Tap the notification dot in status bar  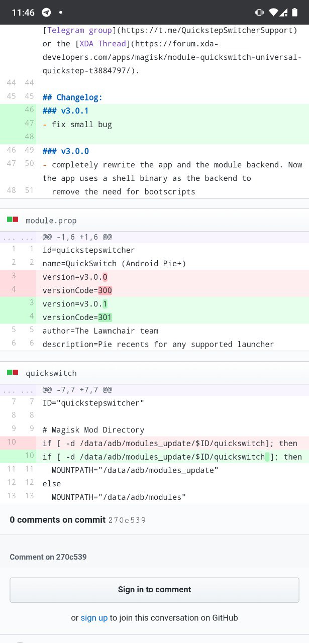(x=61, y=12)
